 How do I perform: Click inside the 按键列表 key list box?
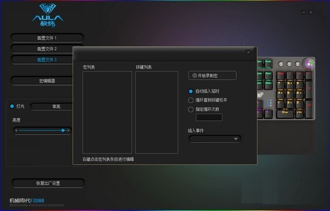click(x=157, y=112)
